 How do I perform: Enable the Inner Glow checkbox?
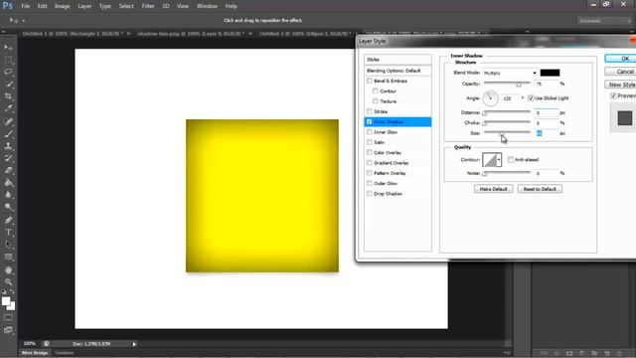(369, 132)
